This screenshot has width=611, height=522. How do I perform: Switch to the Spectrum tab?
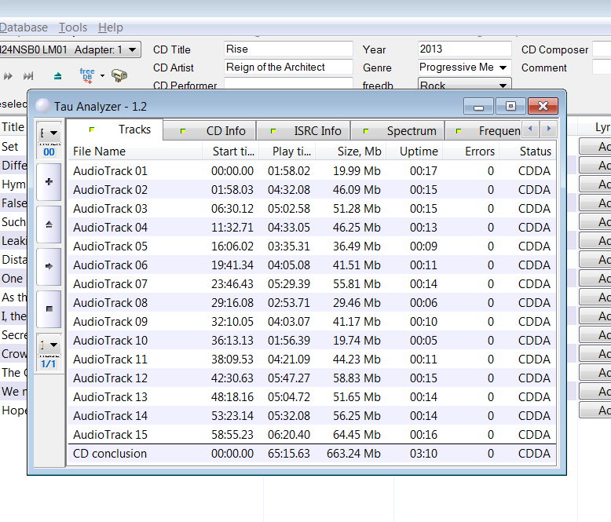tap(397, 131)
